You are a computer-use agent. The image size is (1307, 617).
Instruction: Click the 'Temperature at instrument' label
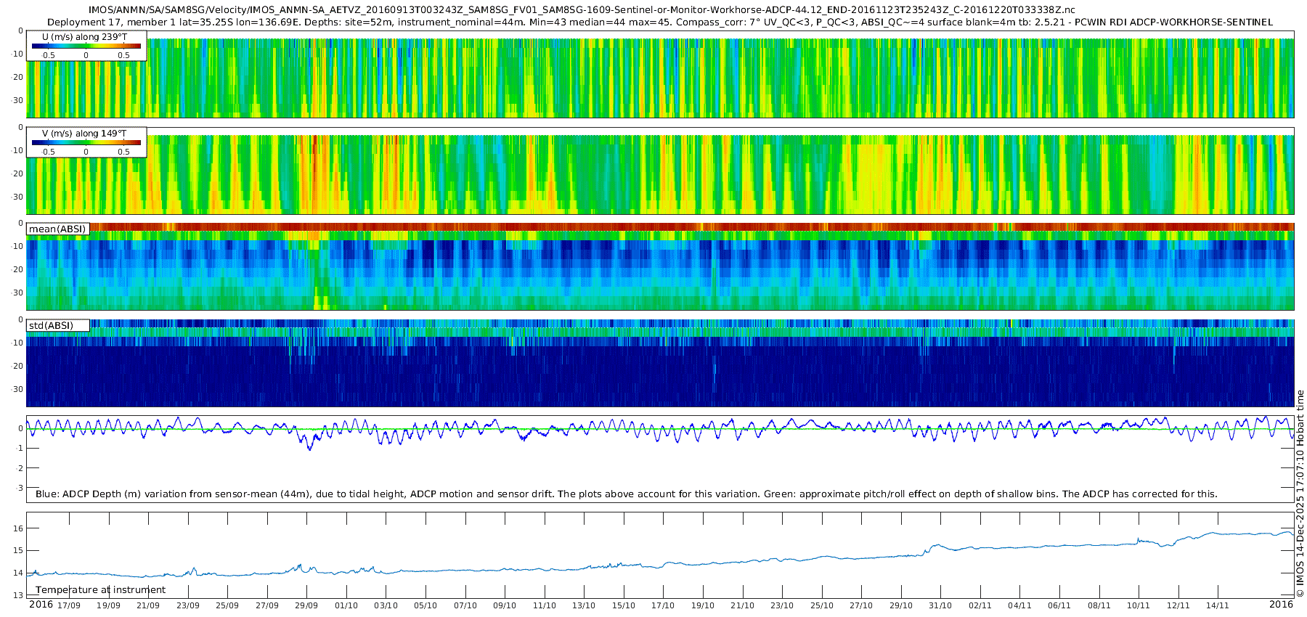click(x=100, y=590)
